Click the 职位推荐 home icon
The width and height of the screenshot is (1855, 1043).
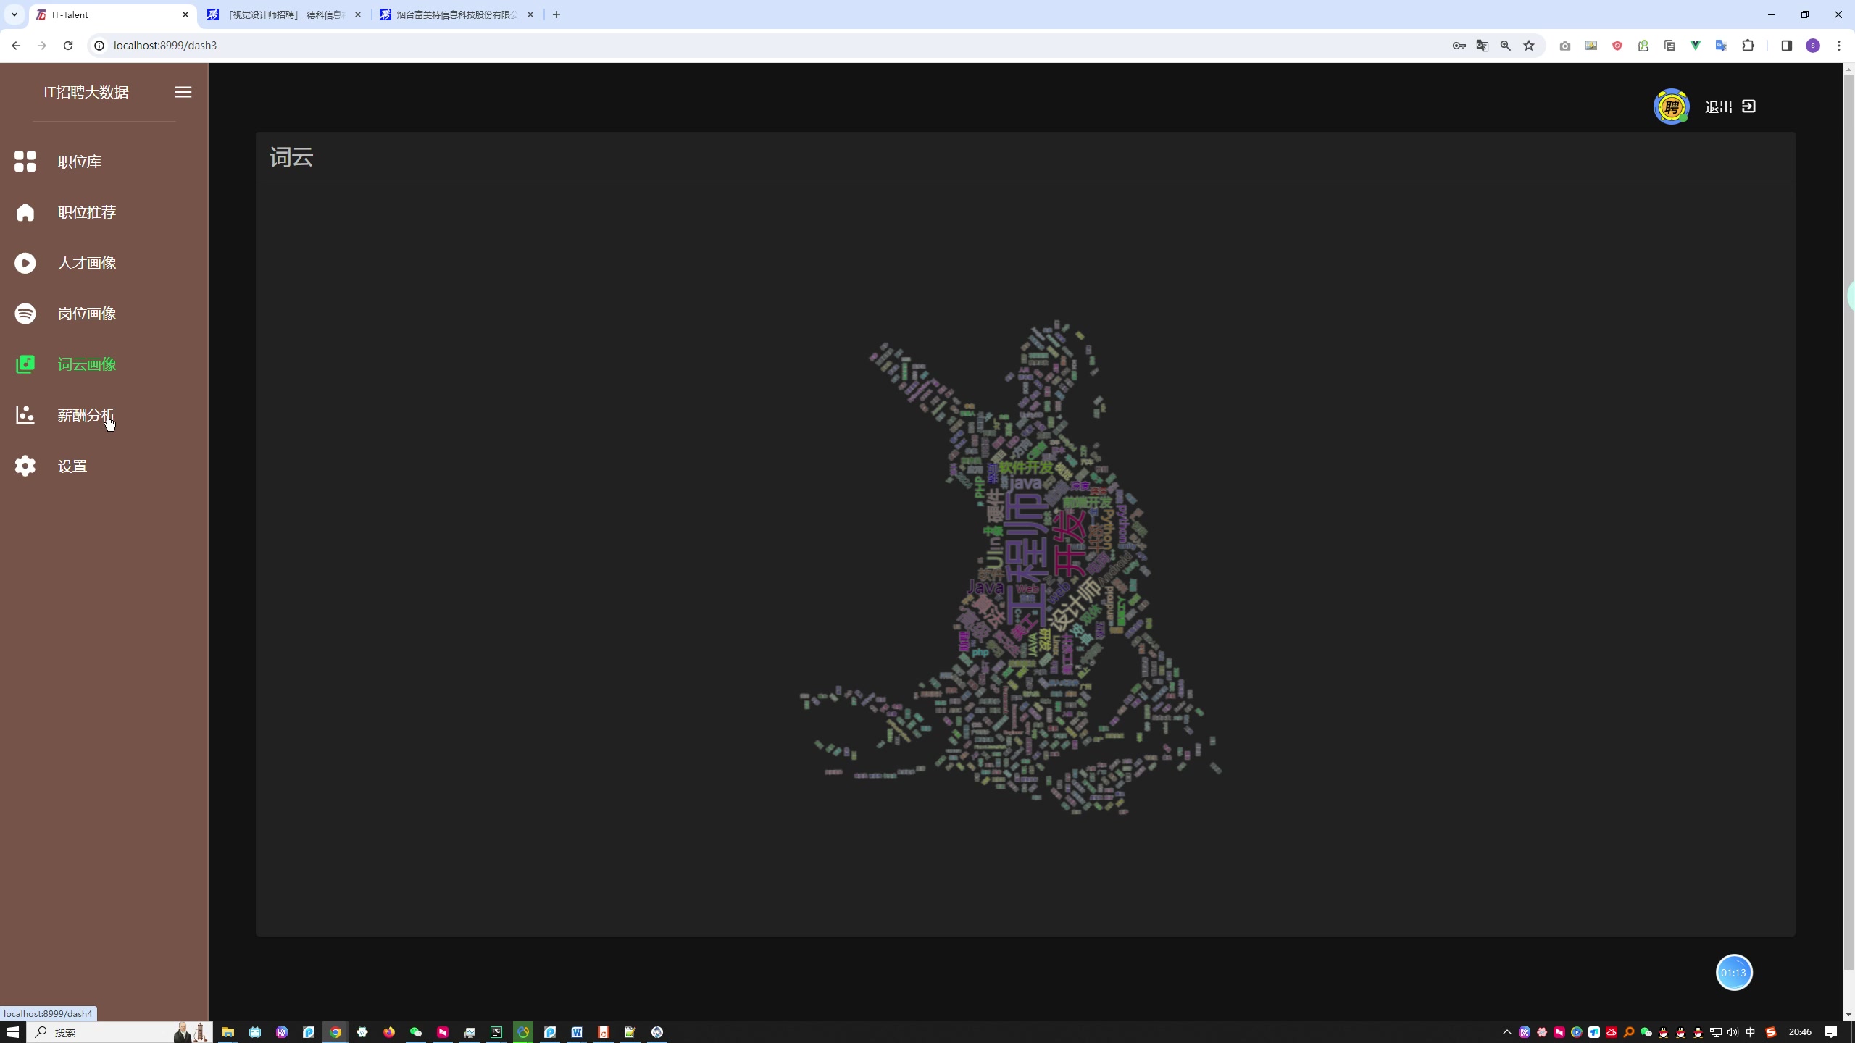pos(25,212)
